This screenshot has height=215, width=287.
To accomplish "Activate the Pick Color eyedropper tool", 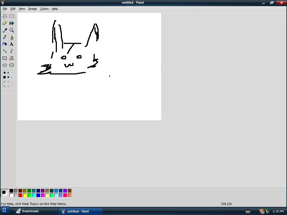I will (x=5, y=30).
